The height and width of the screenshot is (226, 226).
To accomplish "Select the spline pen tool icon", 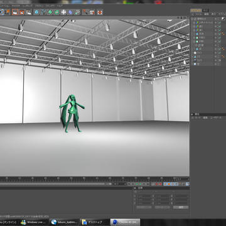I will coord(43,12).
